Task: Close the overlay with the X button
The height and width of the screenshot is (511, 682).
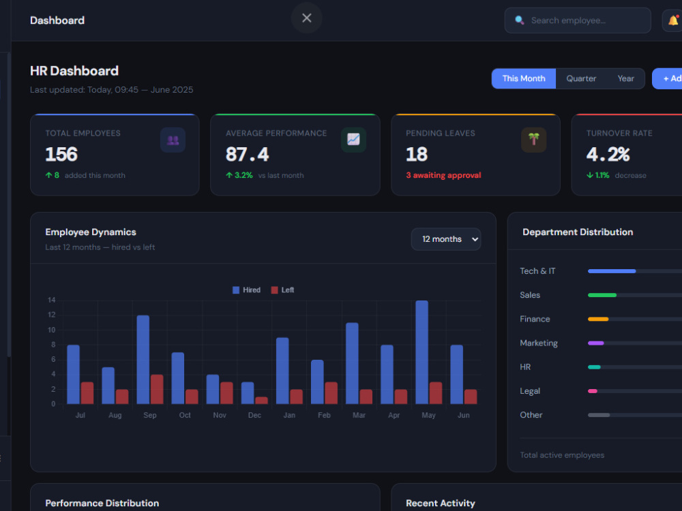Action: pos(307,18)
